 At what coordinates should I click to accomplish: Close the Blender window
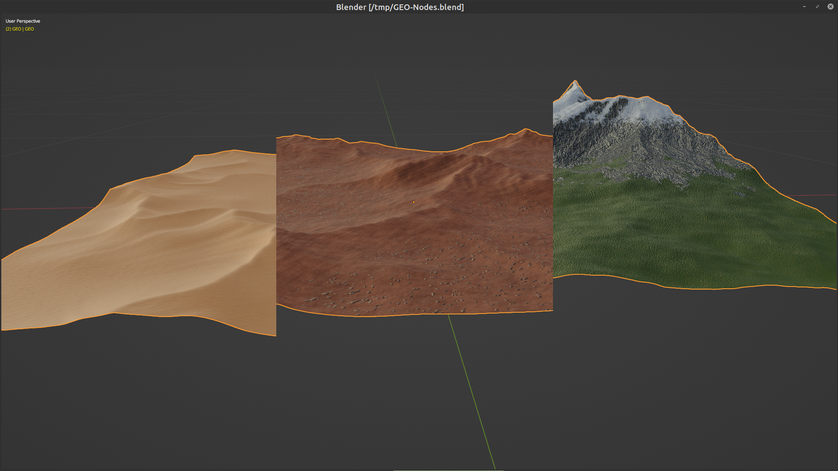point(830,7)
